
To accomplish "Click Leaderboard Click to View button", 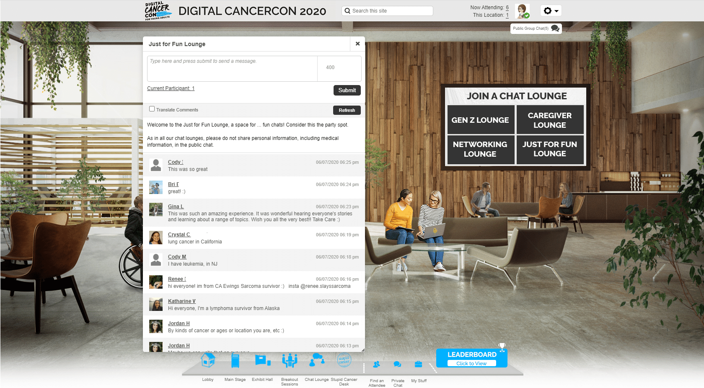I will pyautogui.click(x=471, y=363).
